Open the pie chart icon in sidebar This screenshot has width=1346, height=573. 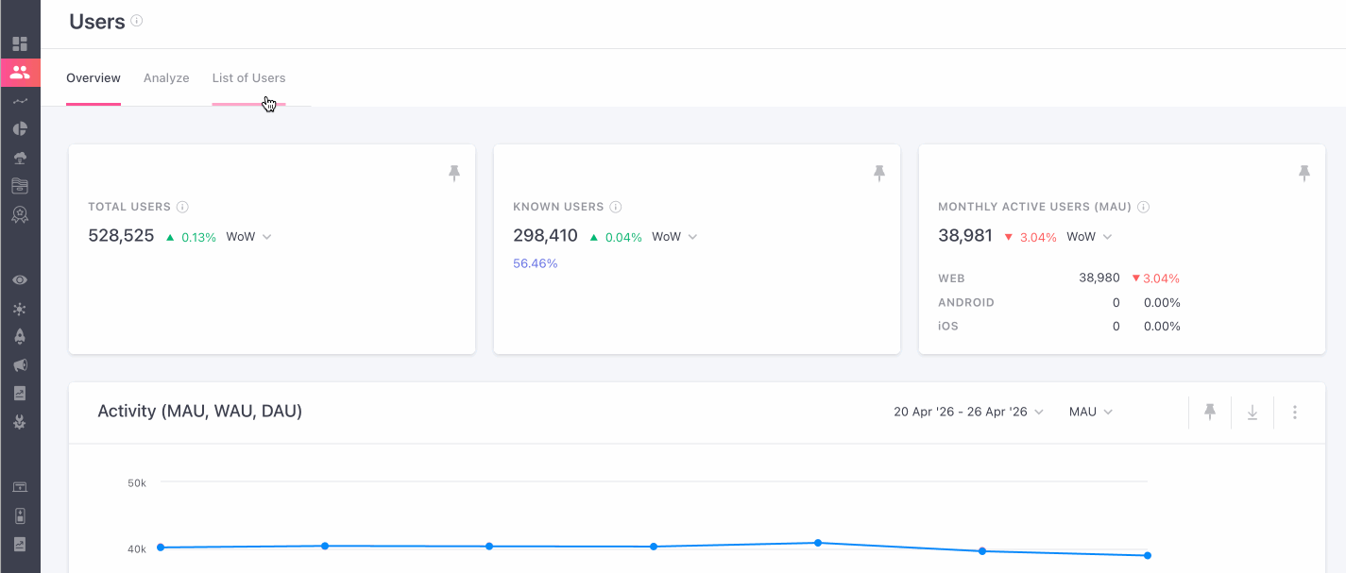tap(20, 128)
